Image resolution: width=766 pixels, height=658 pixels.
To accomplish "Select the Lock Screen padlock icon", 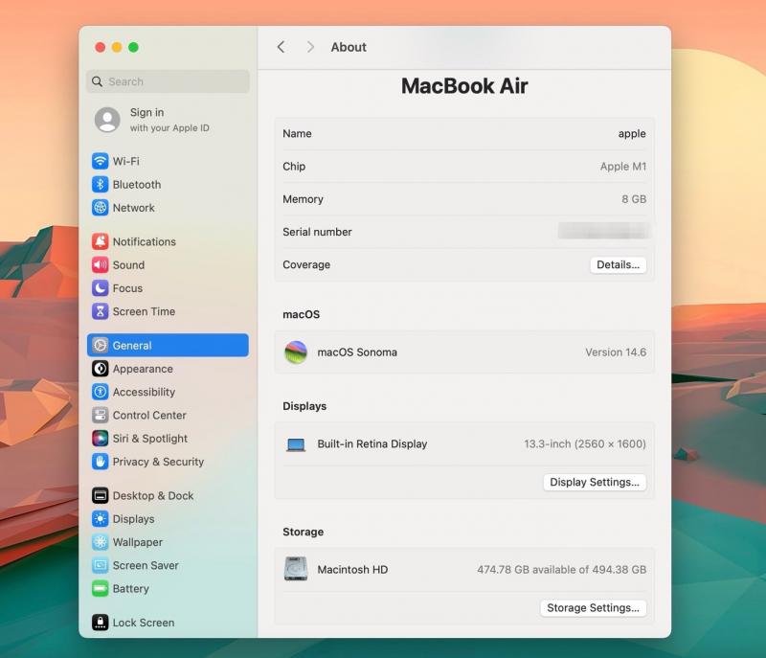I will pos(101,623).
